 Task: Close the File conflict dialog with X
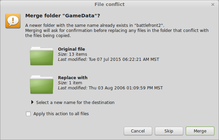click(x=213, y=5)
